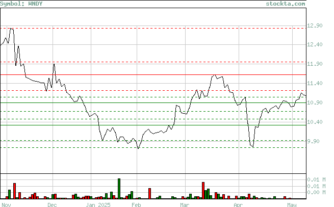Click the Apr month axis label
The height and width of the screenshot is (207, 334).
coord(238,204)
